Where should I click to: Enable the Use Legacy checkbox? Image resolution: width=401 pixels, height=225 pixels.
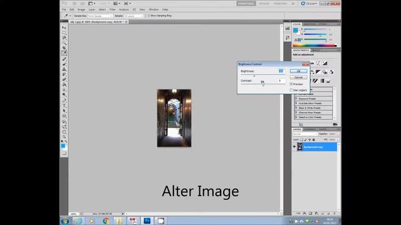(x=291, y=90)
